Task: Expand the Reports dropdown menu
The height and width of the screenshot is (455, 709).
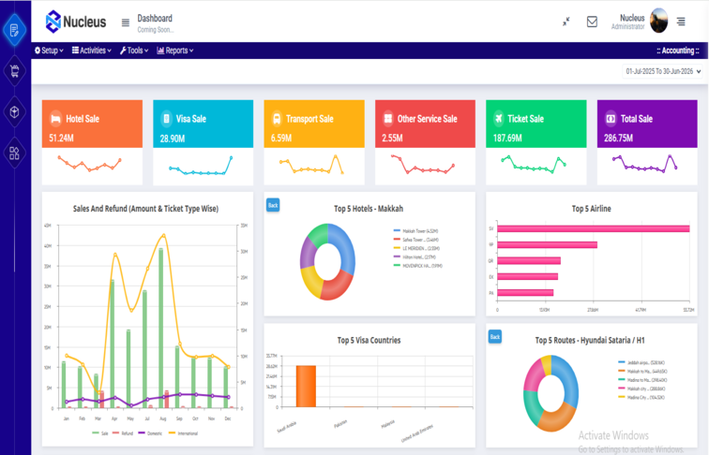Action: [175, 51]
